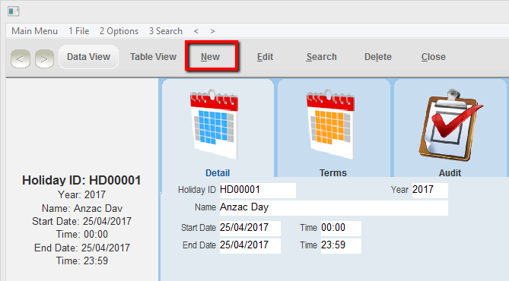
Task: Delete the current holiday record
Action: [378, 57]
